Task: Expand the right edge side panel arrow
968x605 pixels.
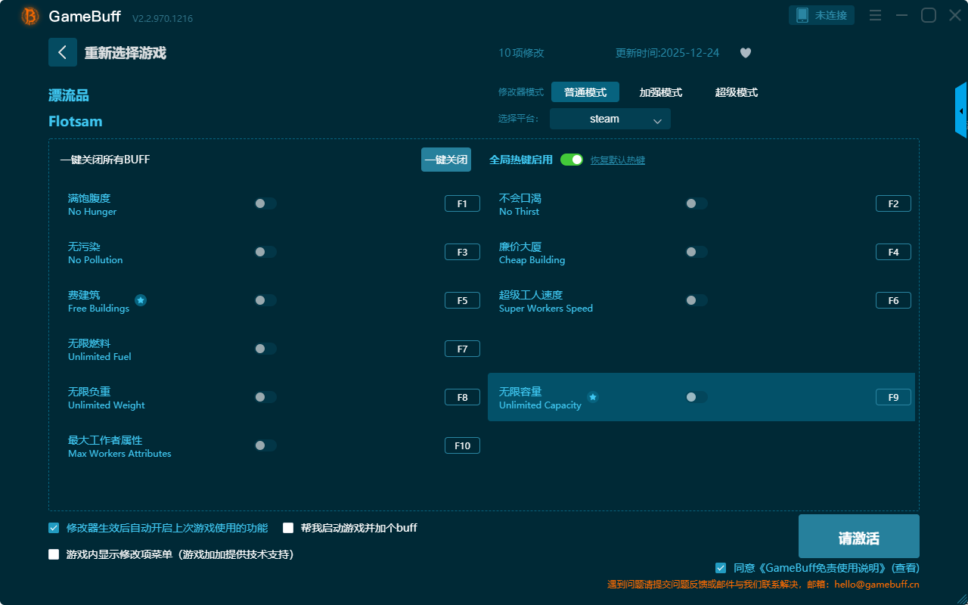Action: [961, 111]
